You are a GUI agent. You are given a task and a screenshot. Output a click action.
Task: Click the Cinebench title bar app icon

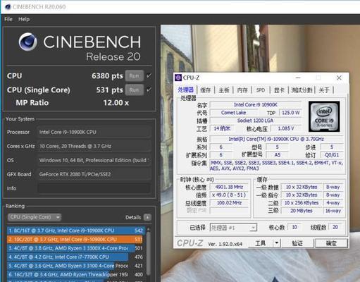(8, 7)
